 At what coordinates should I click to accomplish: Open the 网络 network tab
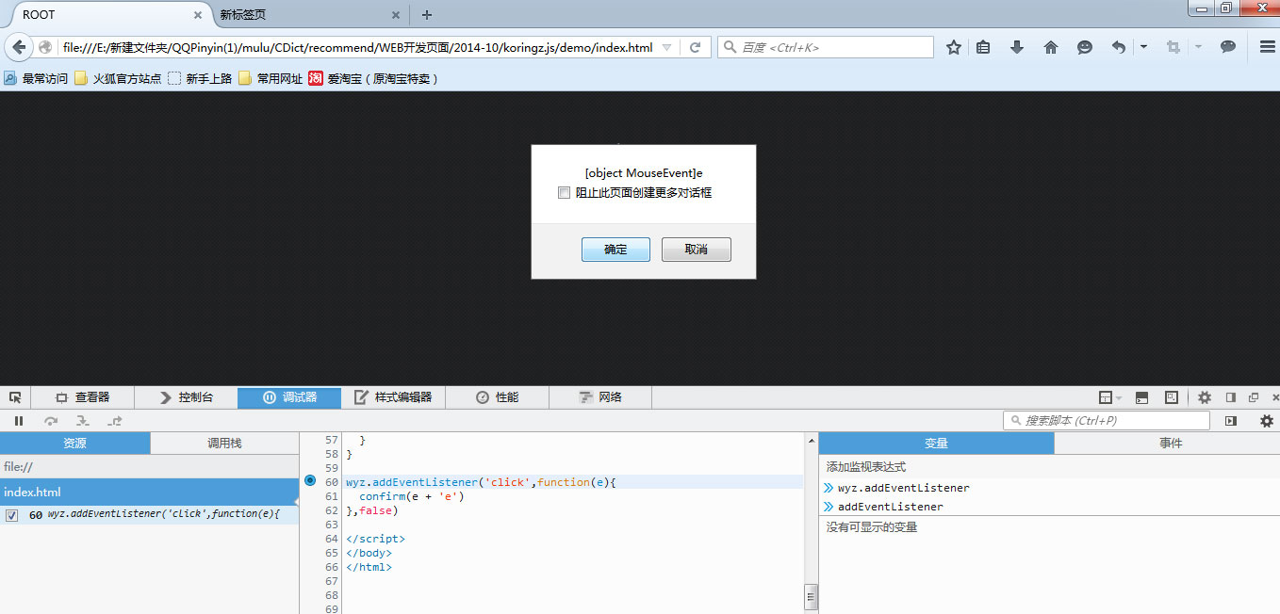click(600, 397)
